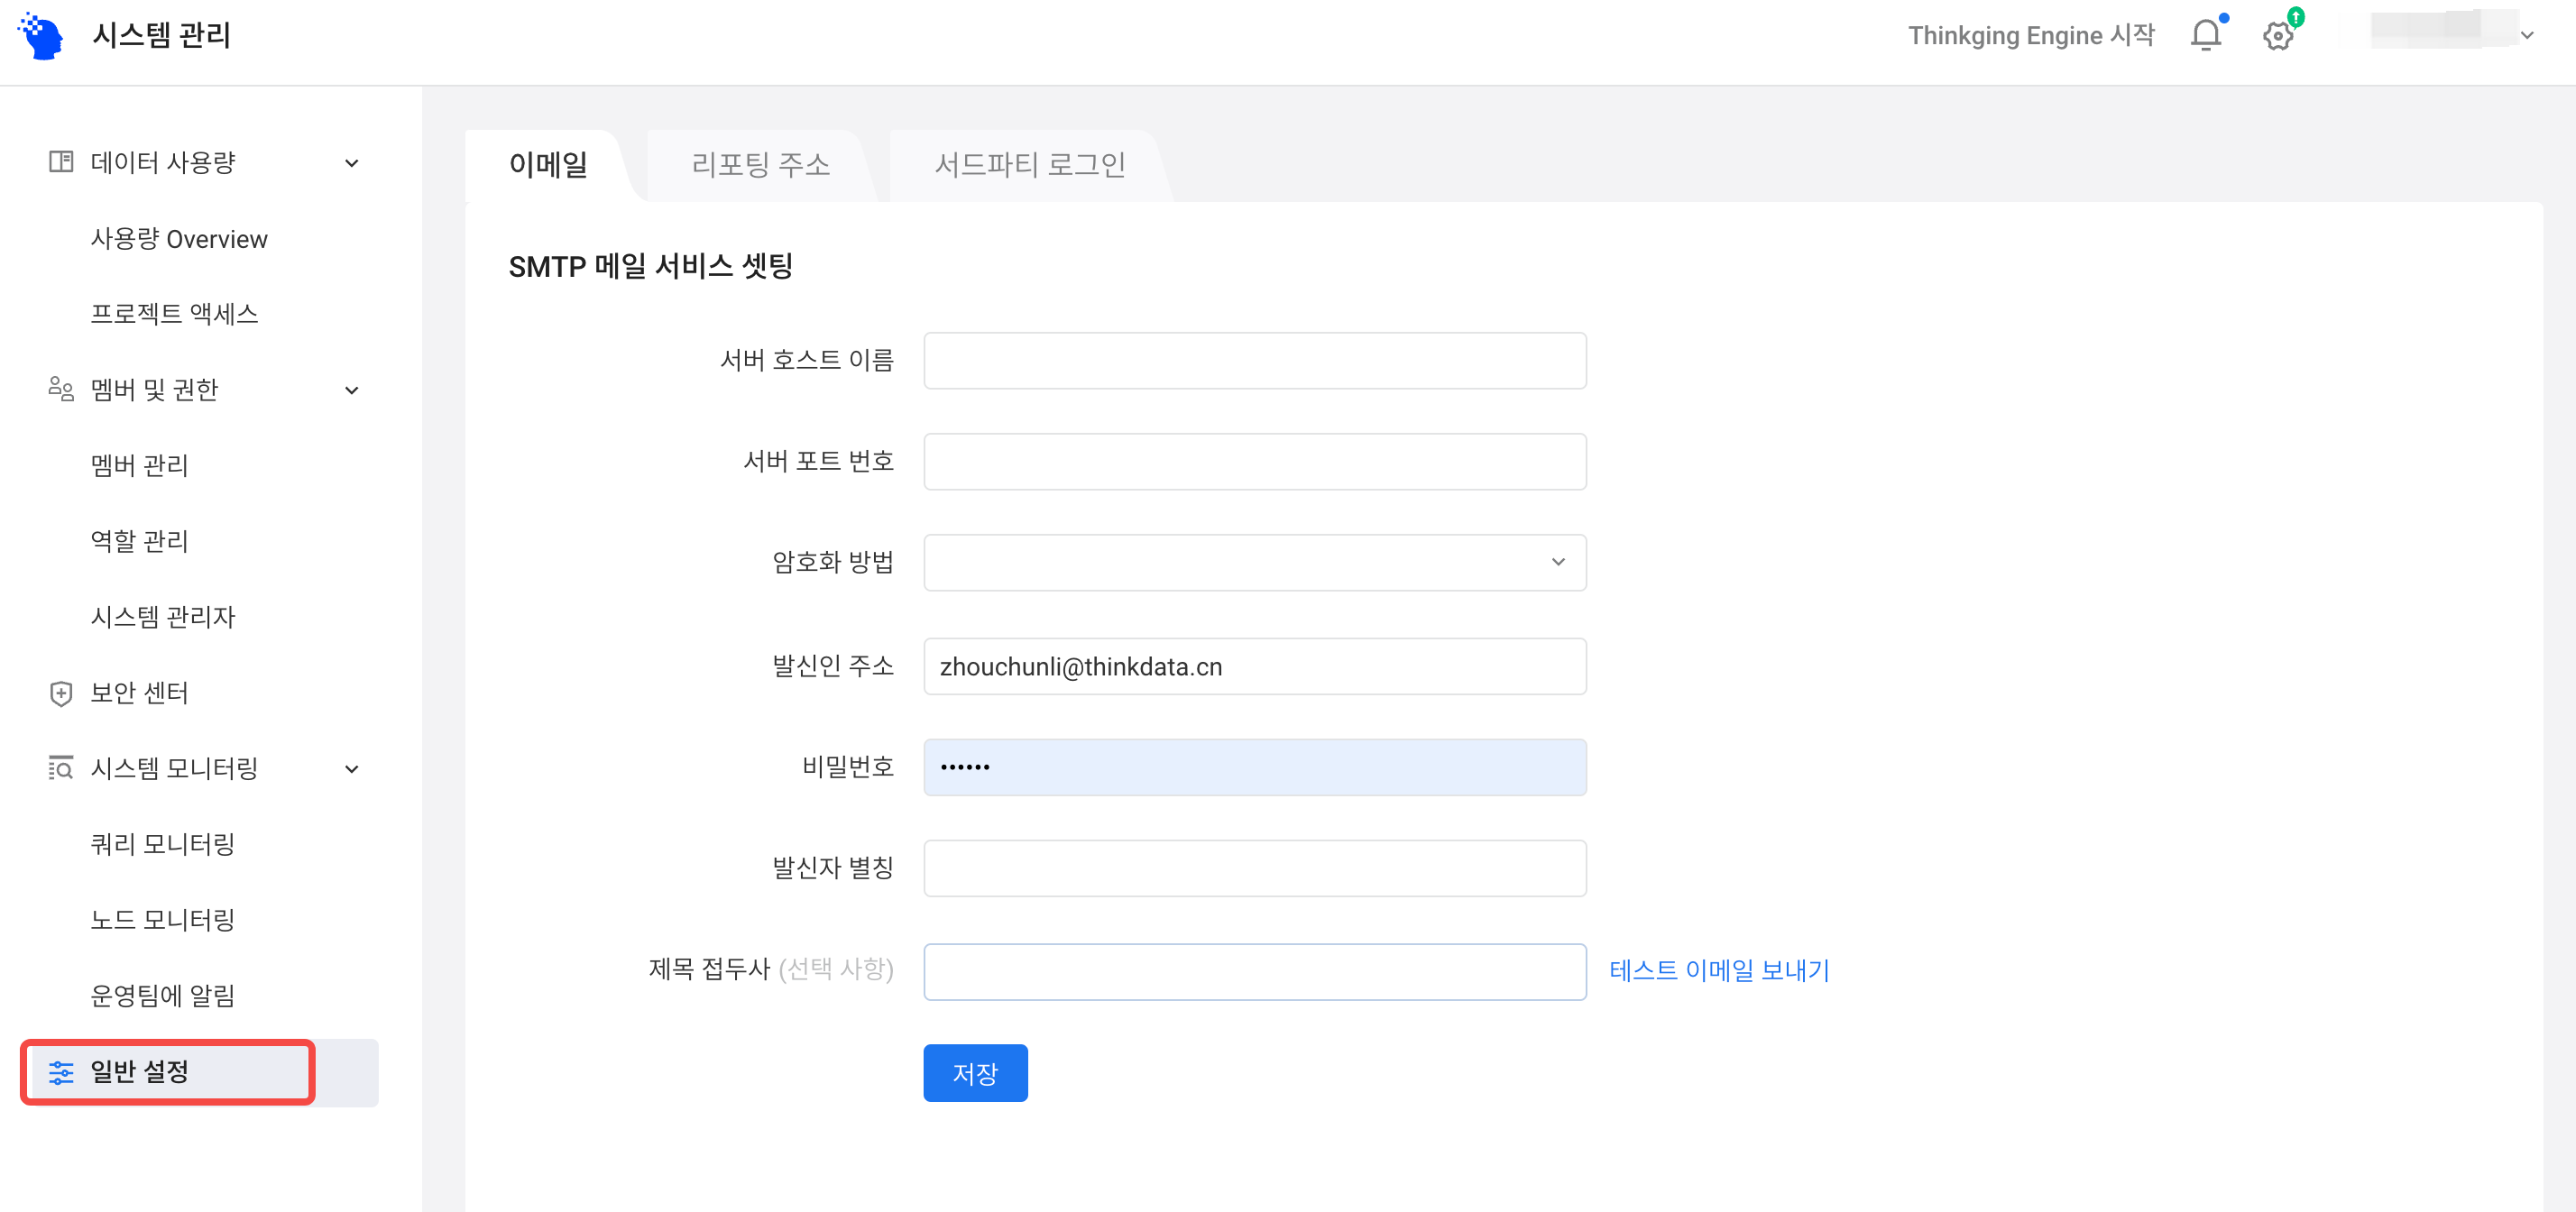The width and height of the screenshot is (2576, 1212).
Task: Switch to the 이메일 tab
Action: (x=548, y=165)
